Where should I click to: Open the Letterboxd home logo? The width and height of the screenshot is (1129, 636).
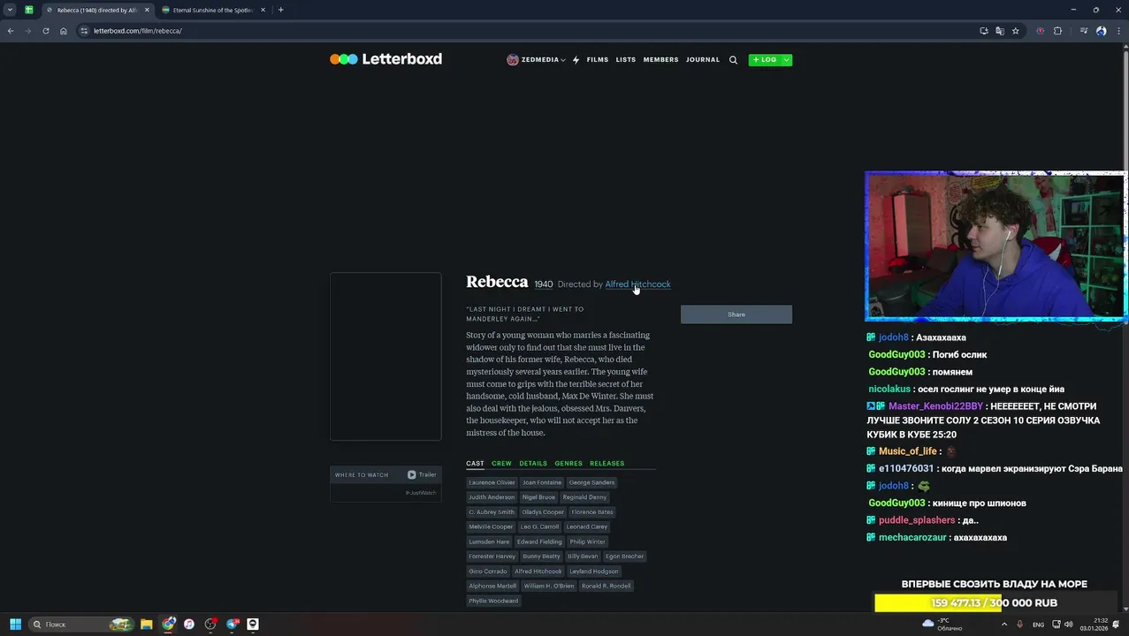click(385, 59)
